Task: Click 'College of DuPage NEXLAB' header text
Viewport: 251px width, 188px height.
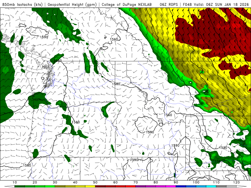Action: click(x=126, y=4)
